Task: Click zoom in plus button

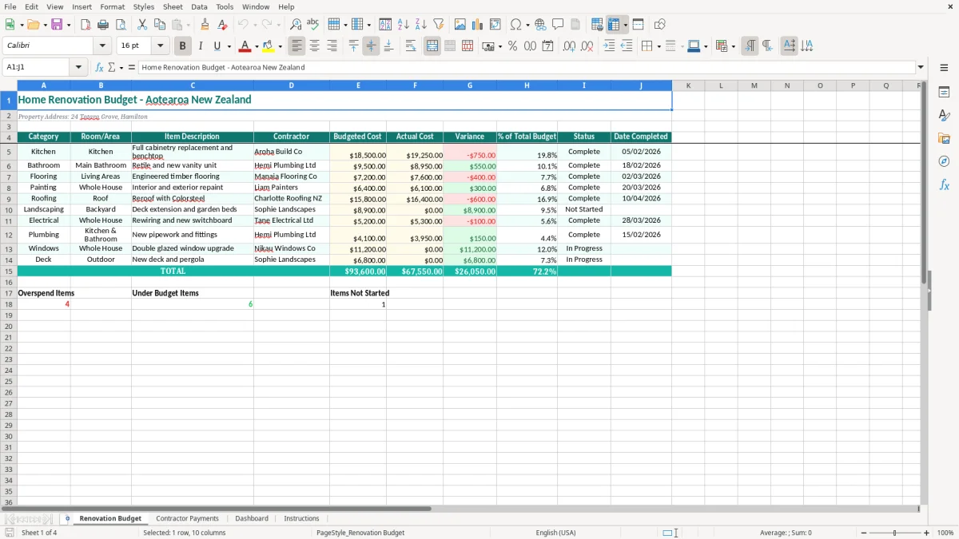Action: 927,533
